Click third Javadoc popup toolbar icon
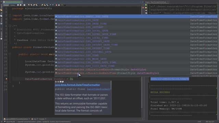The width and height of the screenshot is (219, 123). [x=61, y=82]
